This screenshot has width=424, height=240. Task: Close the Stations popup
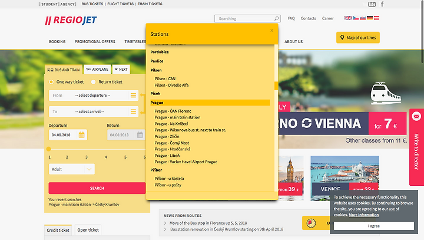[x=271, y=31]
